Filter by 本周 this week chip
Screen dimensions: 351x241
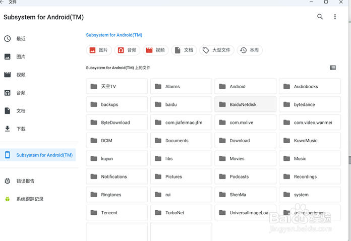click(250, 50)
